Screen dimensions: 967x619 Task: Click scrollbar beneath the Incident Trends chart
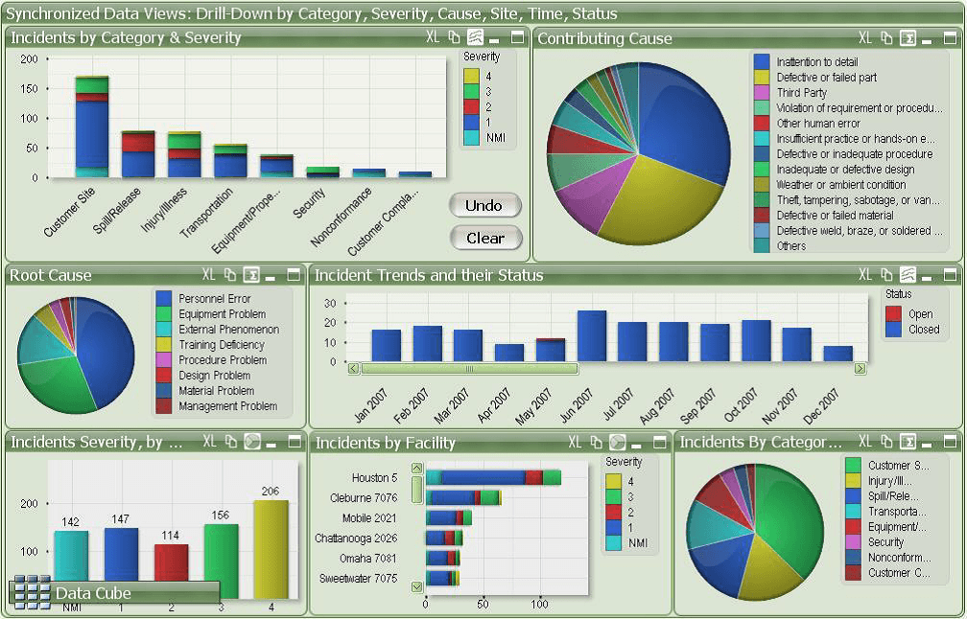click(x=470, y=368)
